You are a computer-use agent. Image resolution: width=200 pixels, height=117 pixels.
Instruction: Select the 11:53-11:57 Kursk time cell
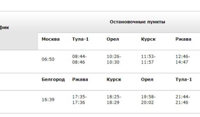pos(148,59)
